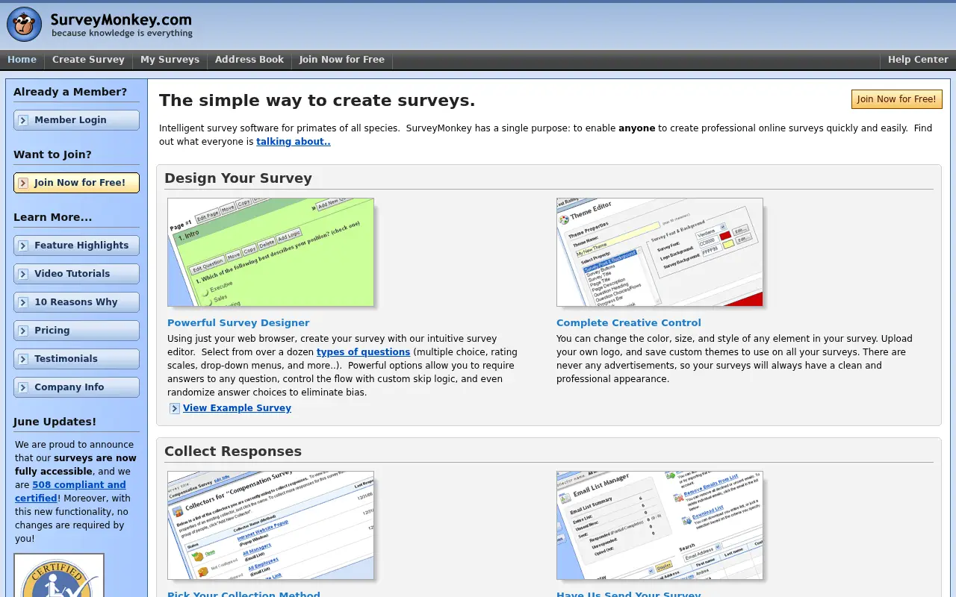Open the 508 compliant and certified link
This screenshot has height=597, width=956.
[x=70, y=491]
